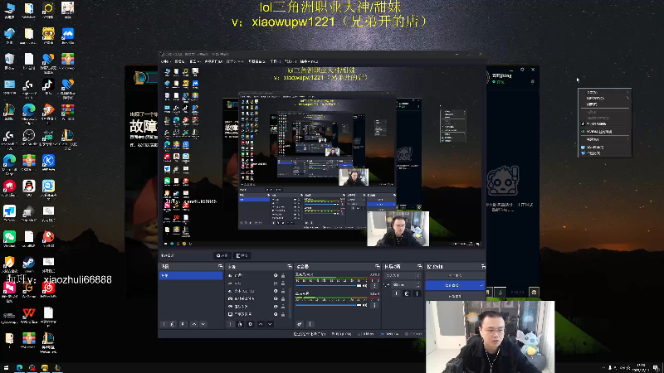Pop out the Sources dock via header icon
The height and width of the screenshot is (373, 664).
point(290,266)
